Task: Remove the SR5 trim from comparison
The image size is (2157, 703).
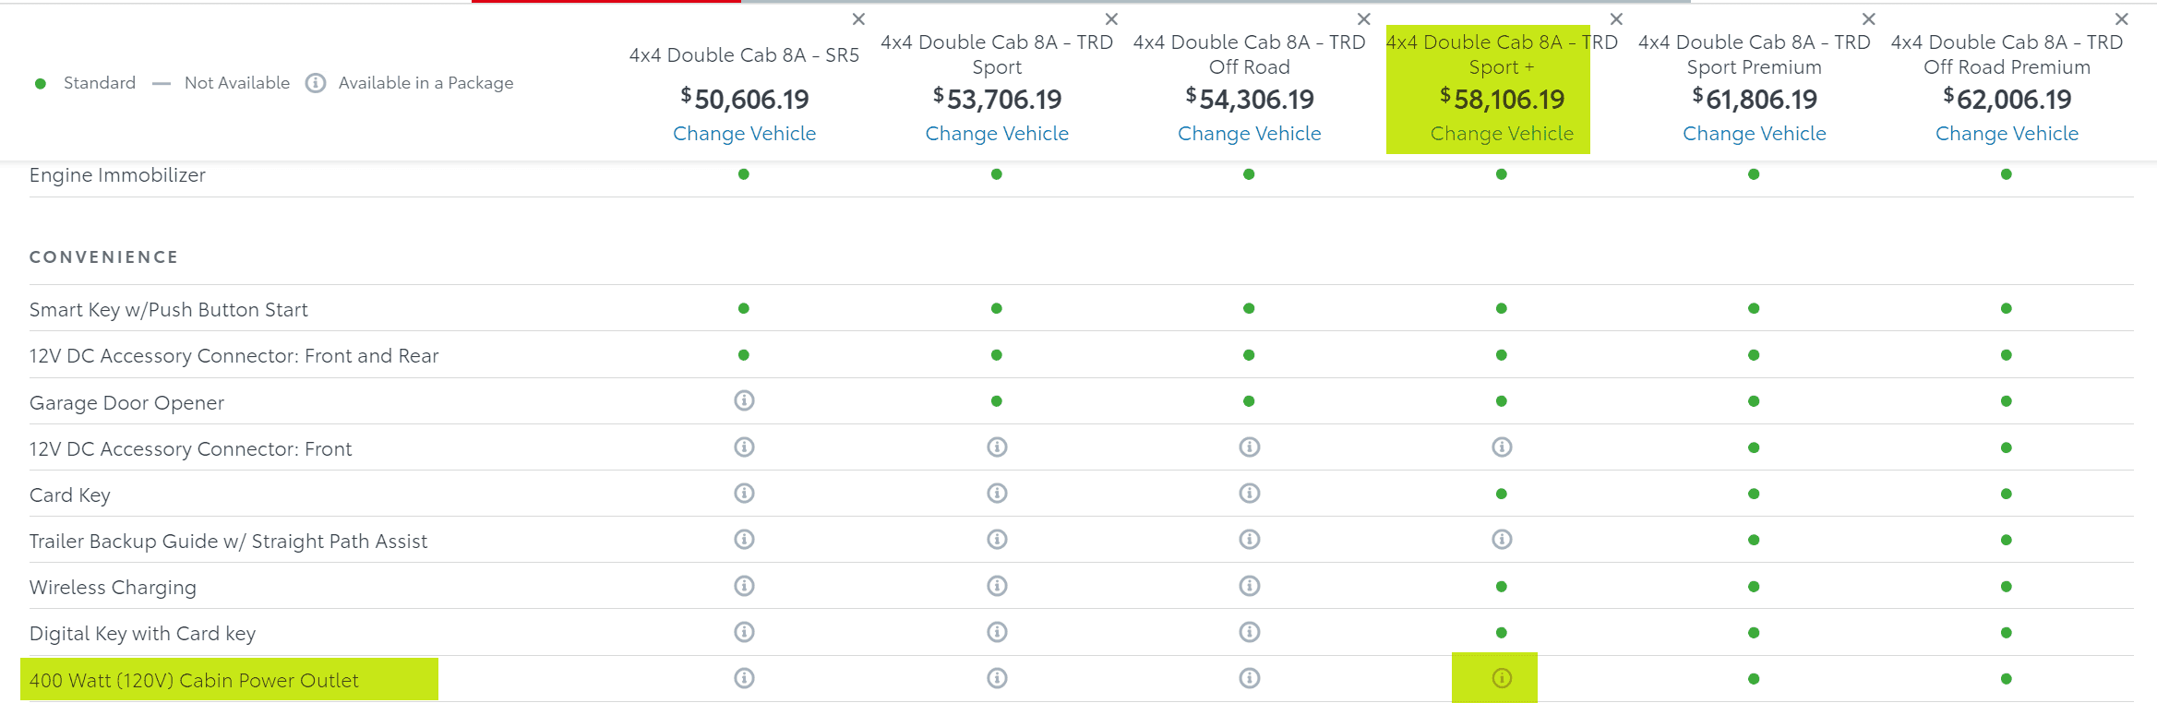Action: pos(858,19)
